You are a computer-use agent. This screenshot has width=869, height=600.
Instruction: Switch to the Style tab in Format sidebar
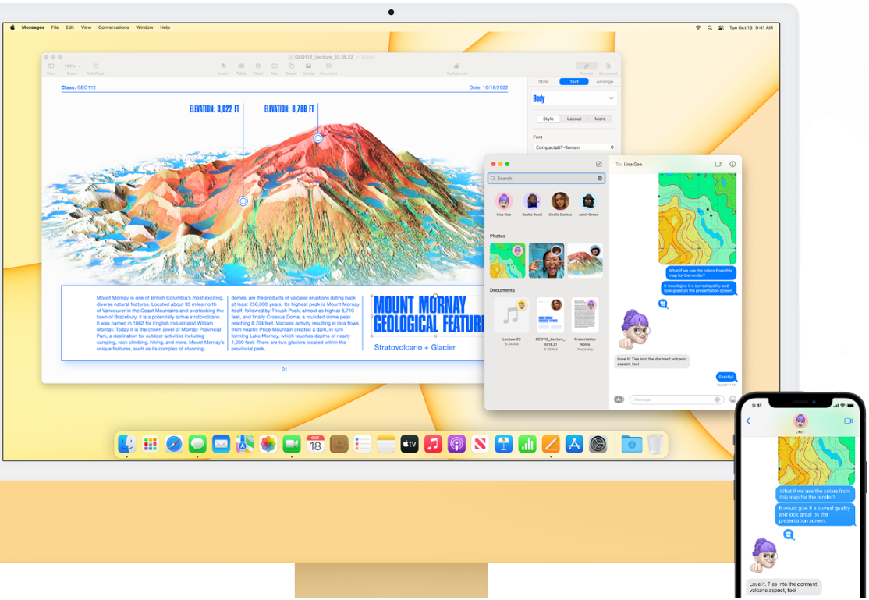point(544,81)
